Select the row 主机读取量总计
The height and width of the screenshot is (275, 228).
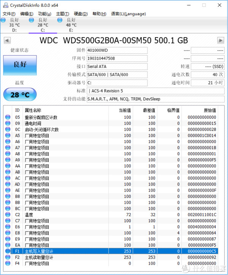point(111,257)
